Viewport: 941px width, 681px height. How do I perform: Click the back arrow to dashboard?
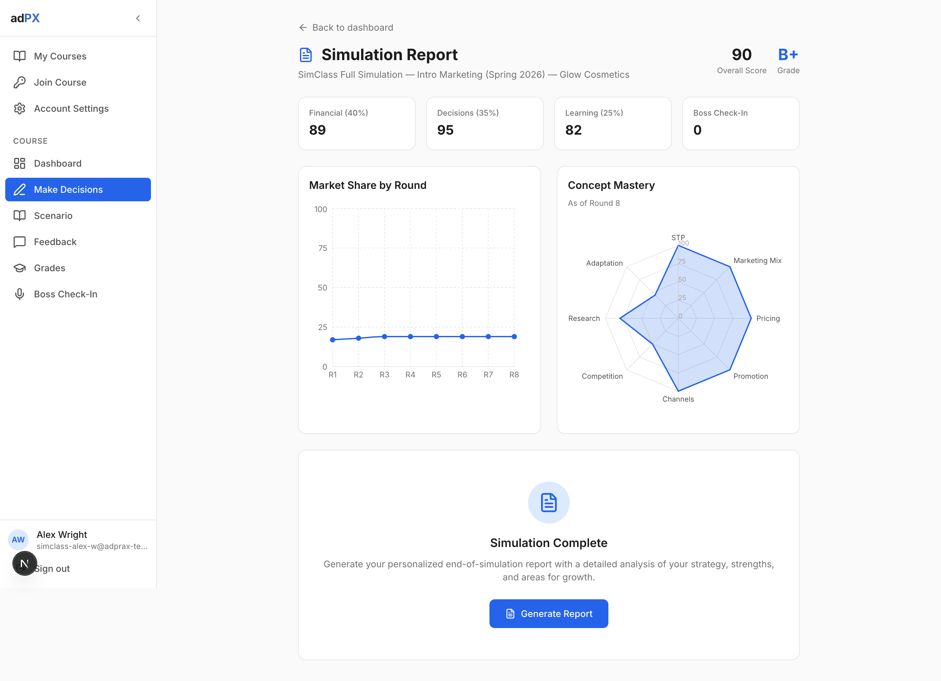(x=303, y=27)
